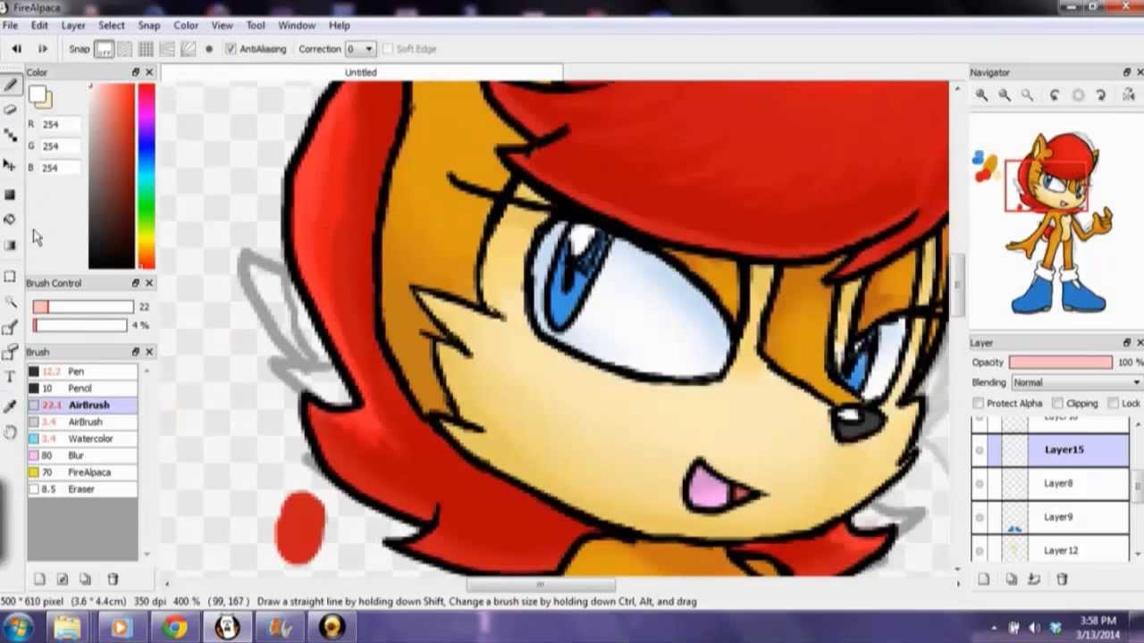
Task: Enable the crisscross grid snap icon
Action: pyautogui.click(x=146, y=49)
